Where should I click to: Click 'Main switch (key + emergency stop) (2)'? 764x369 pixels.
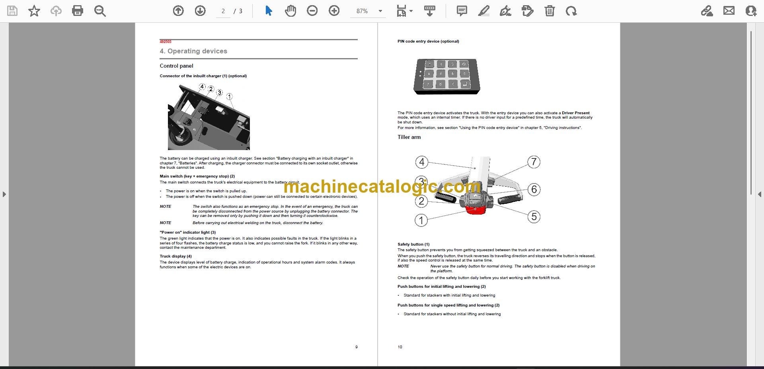tap(197, 176)
